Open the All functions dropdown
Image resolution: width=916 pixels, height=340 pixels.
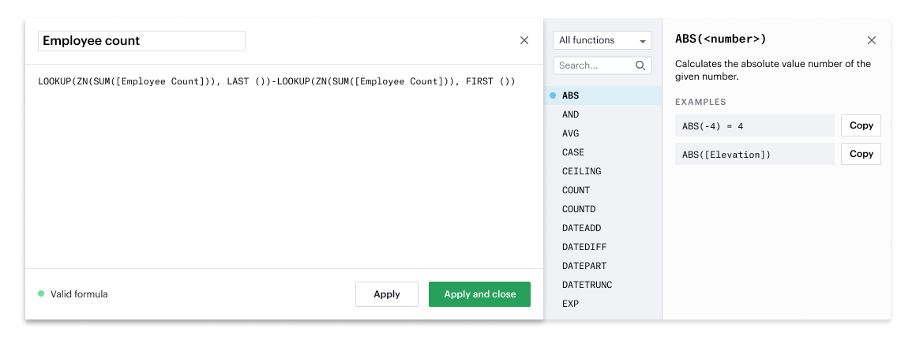pos(602,40)
